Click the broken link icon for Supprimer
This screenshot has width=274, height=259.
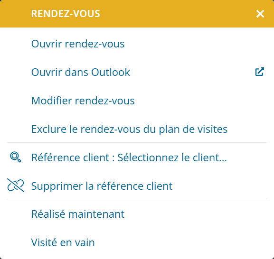[x=16, y=185]
